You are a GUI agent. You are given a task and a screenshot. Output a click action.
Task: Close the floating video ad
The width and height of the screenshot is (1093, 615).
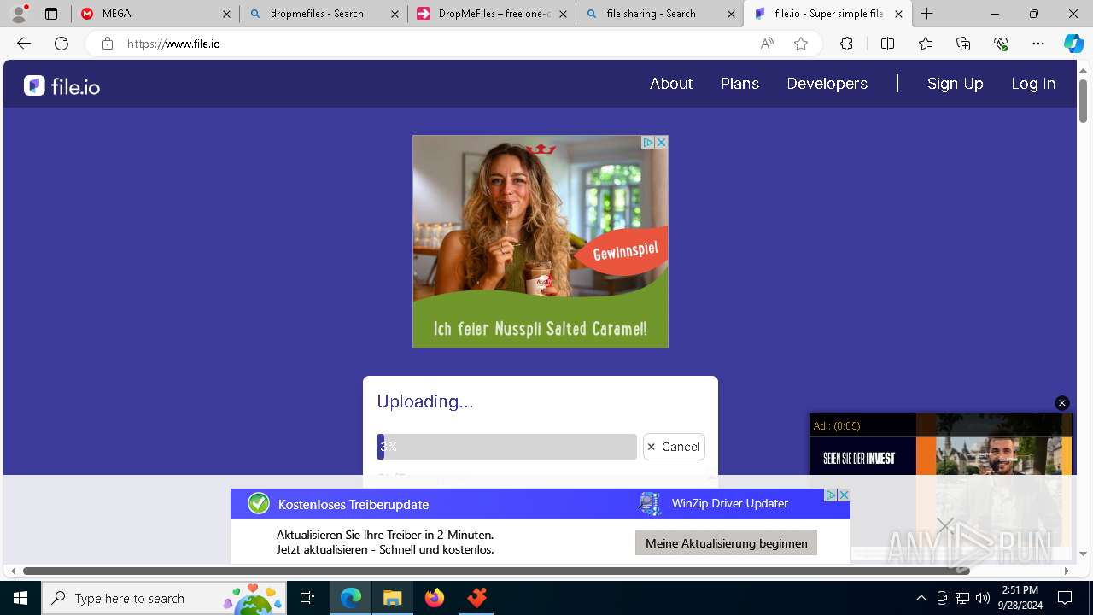(1062, 403)
